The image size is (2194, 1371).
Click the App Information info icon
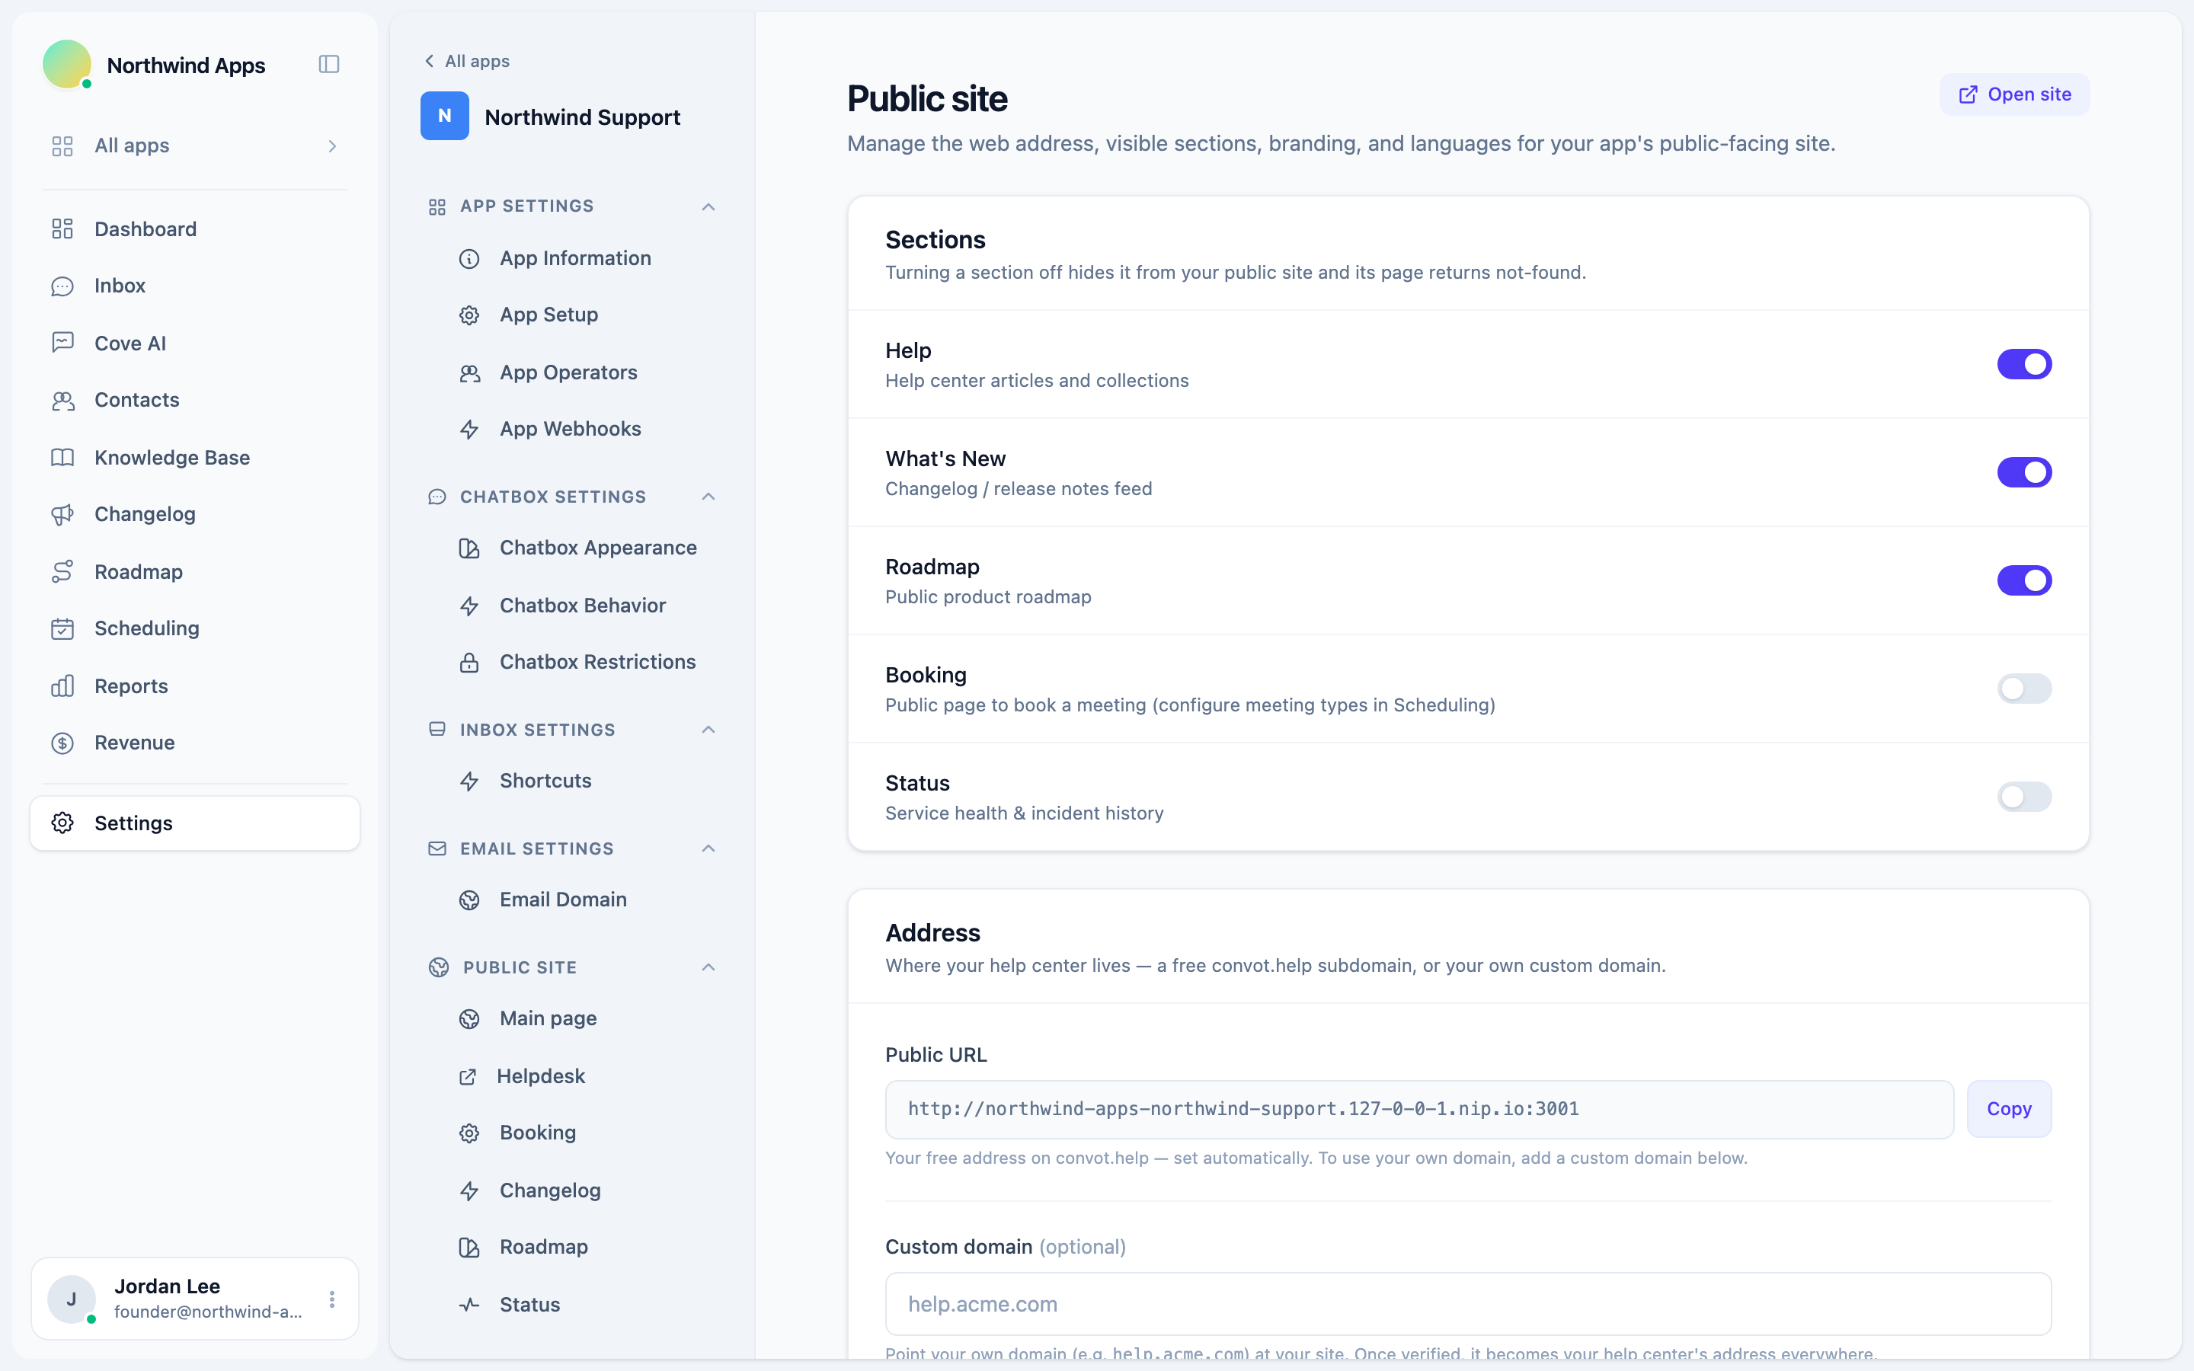coord(469,258)
